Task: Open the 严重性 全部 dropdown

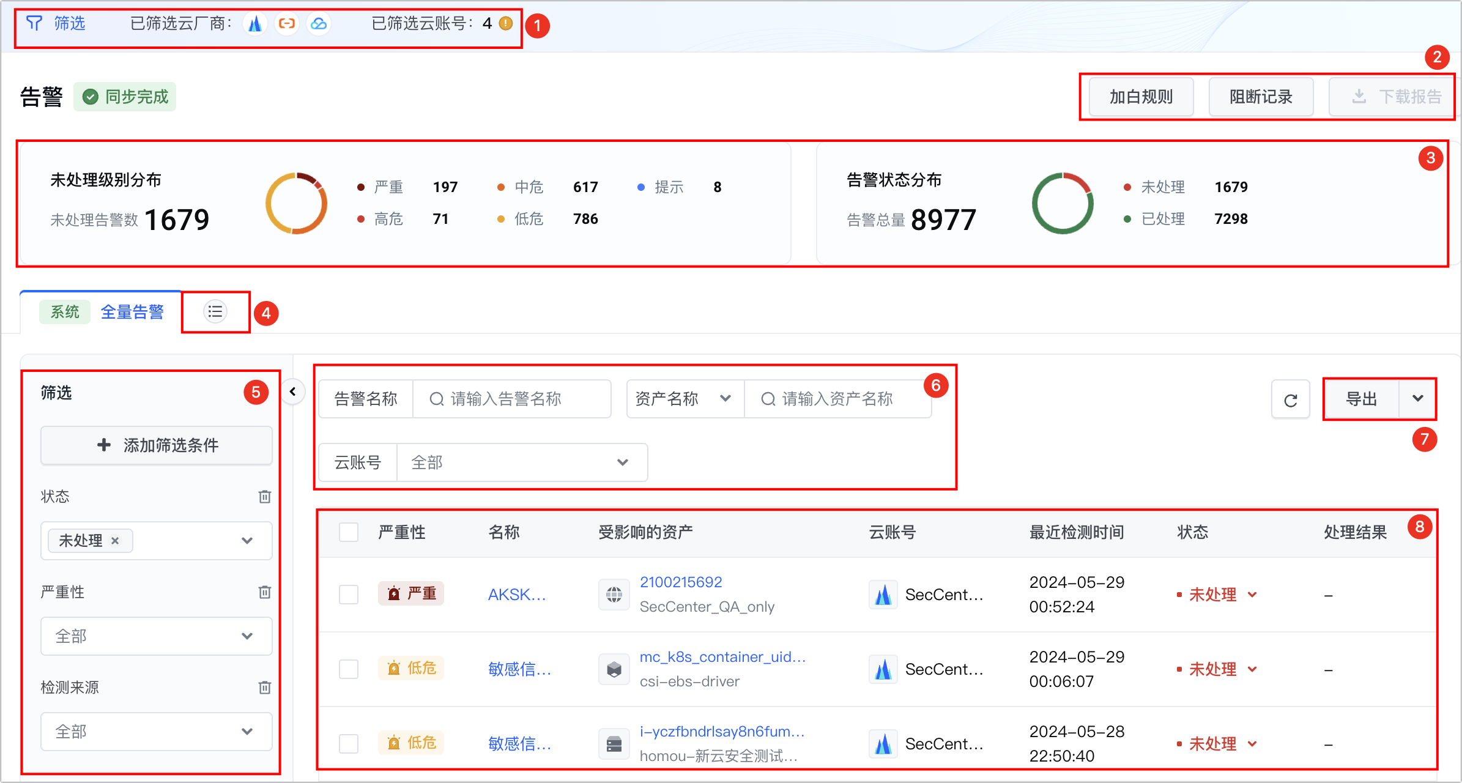Action: click(157, 636)
